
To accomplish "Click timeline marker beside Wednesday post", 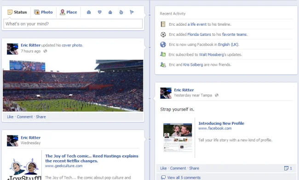I will tap(149, 139).
